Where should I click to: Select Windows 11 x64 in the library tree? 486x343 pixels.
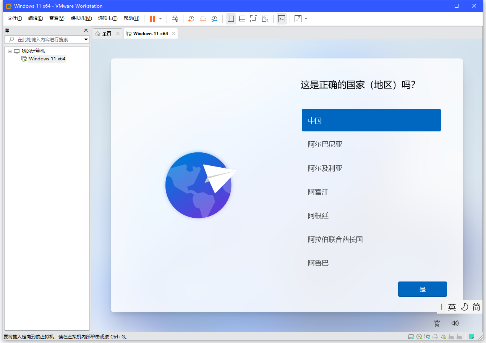tap(47, 59)
